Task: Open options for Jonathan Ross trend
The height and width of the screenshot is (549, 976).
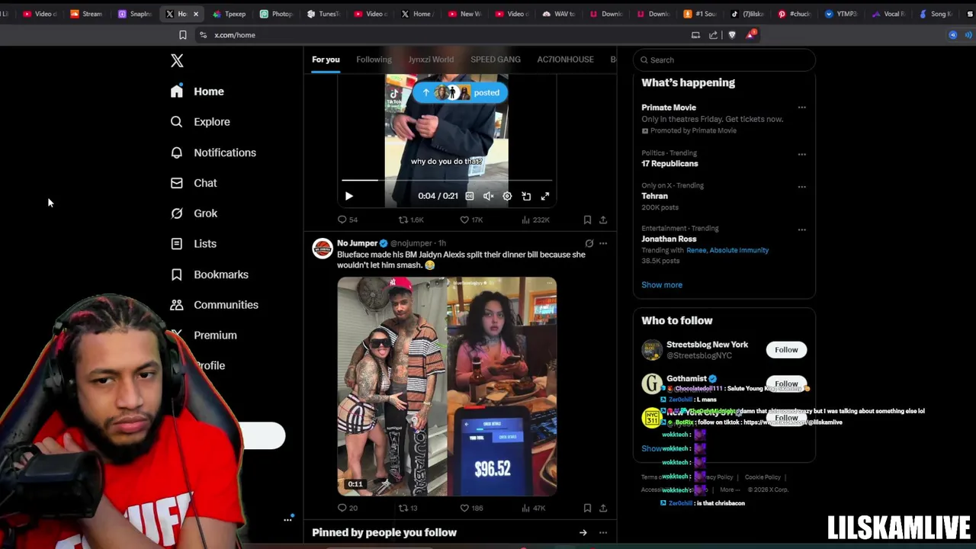Action: coord(801,230)
